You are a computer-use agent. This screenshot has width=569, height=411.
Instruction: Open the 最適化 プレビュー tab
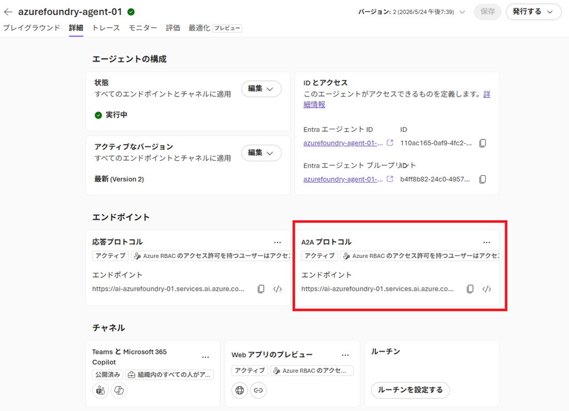pyautogui.click(x=215, y=28)
